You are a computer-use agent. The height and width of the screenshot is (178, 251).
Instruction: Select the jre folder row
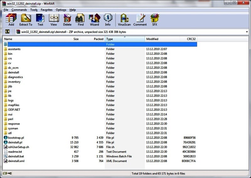(100, 91)
